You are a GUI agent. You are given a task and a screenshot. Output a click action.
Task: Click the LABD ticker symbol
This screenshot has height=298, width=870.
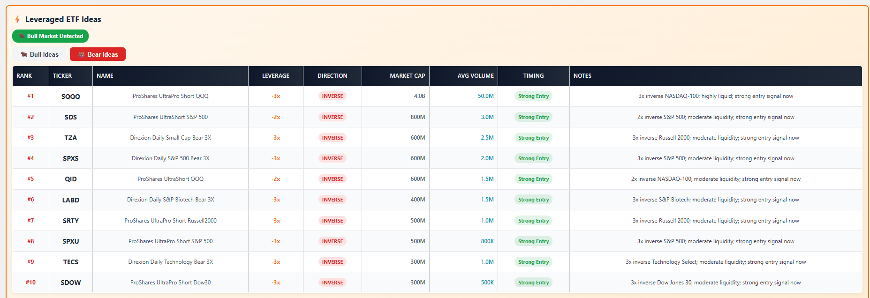(x=71, y=200)
